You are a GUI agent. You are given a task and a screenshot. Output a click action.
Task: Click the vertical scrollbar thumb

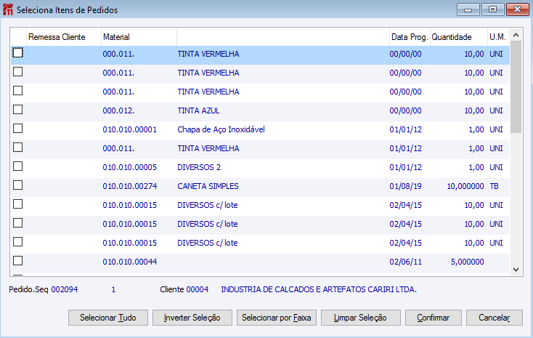click(516, 86)
